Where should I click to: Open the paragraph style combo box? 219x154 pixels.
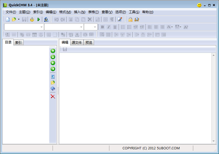(24, 27)
